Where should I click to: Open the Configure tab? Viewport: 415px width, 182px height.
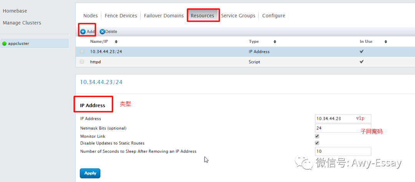pos(274,16)
